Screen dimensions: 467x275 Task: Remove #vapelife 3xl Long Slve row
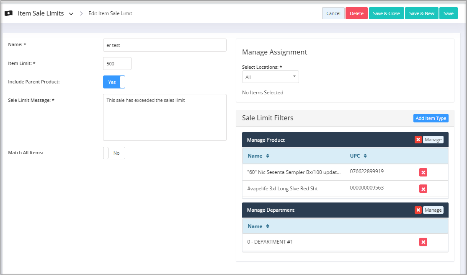tap(423, 189)
